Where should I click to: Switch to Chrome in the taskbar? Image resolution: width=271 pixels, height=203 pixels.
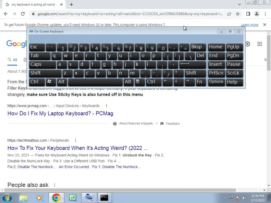[x=56, y=198]
